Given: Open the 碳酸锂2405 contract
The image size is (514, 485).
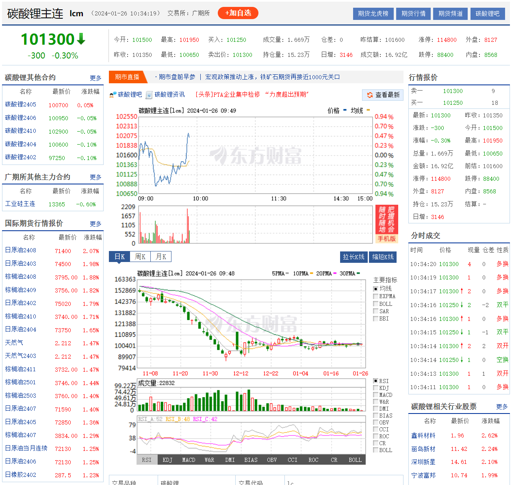Looking at the screenshot, I should (21, 104).
